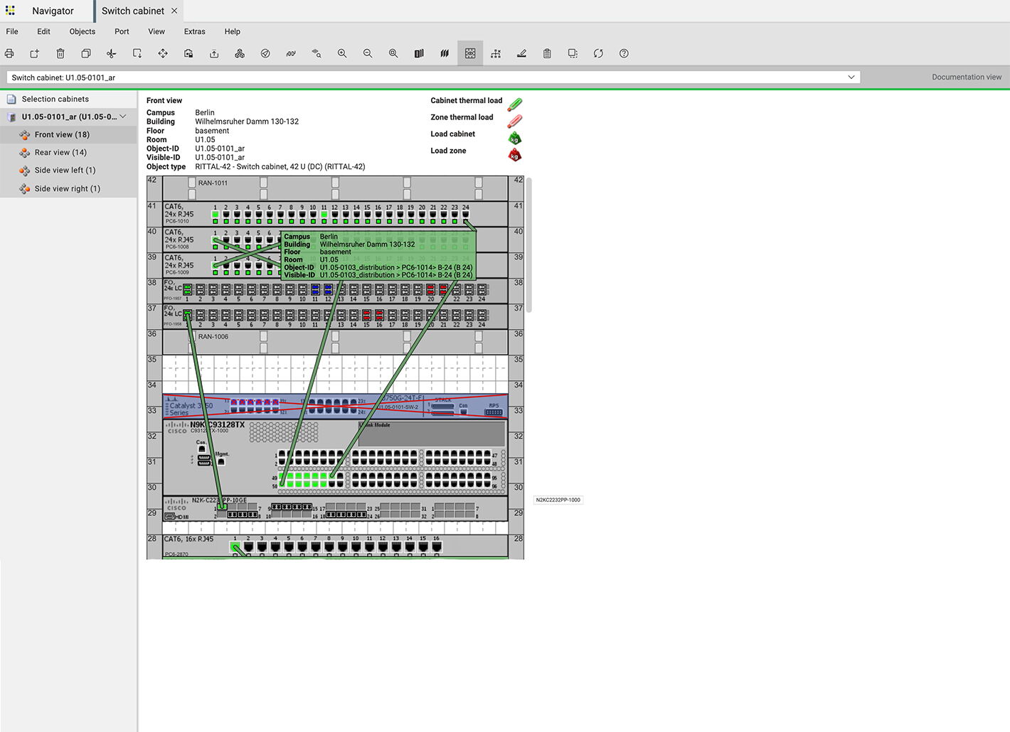This screenshot has height=732, width=1010.
Task: Click the red load zone weight icon
Action: [515, 155]
